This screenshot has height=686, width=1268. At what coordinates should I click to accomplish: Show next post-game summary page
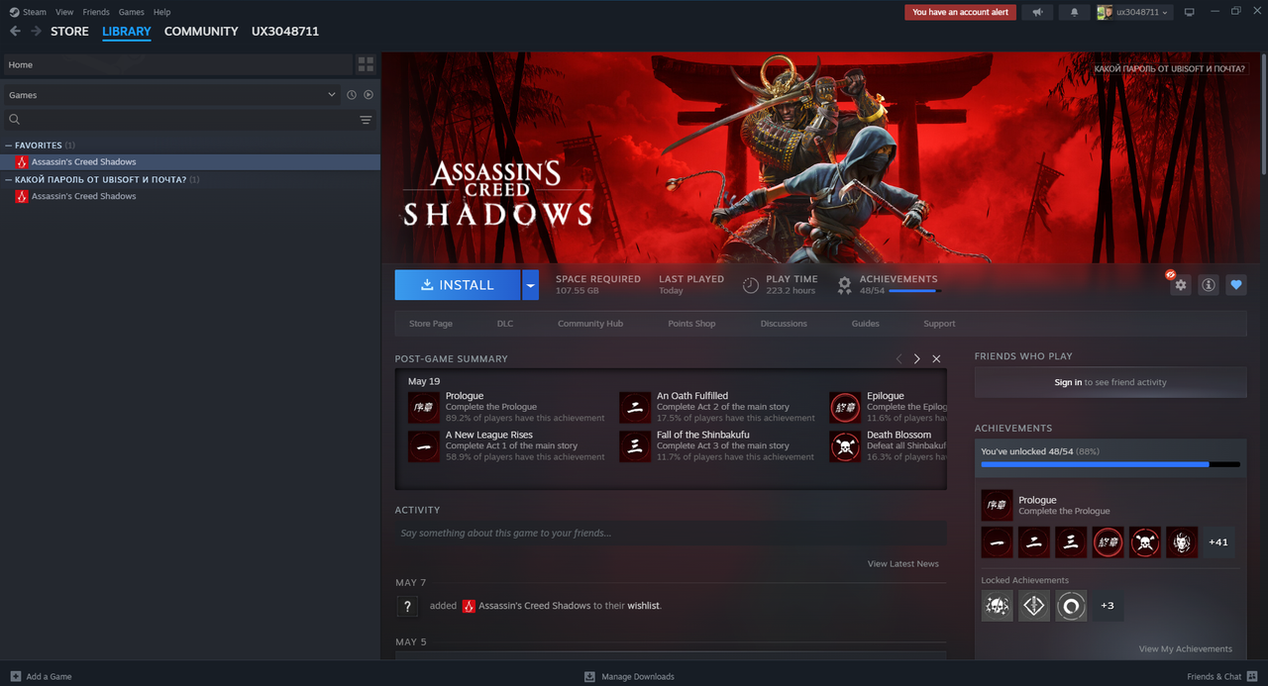917,358
